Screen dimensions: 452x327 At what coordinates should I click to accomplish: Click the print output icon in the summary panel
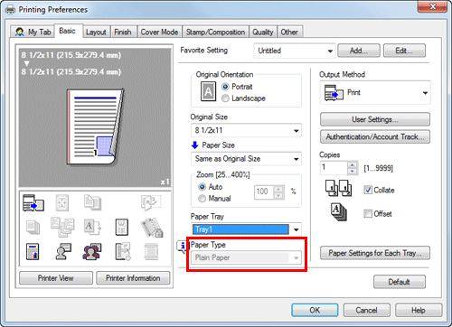(x=33, y=202)
